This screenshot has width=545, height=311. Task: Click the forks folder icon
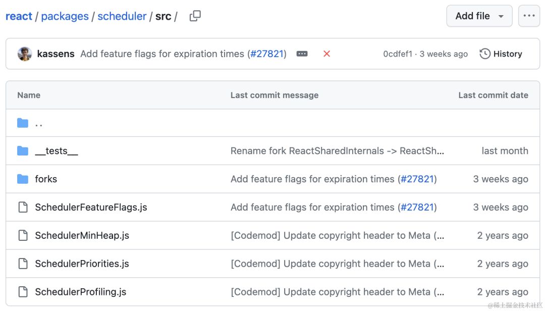(x=23, y=179)
